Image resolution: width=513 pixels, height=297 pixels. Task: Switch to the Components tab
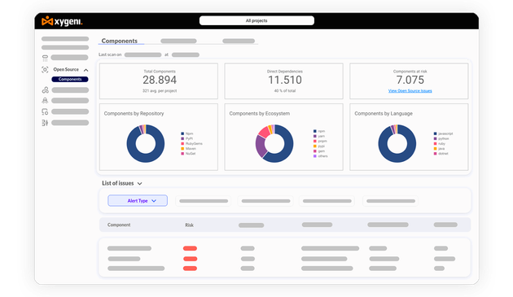[120, 41]
